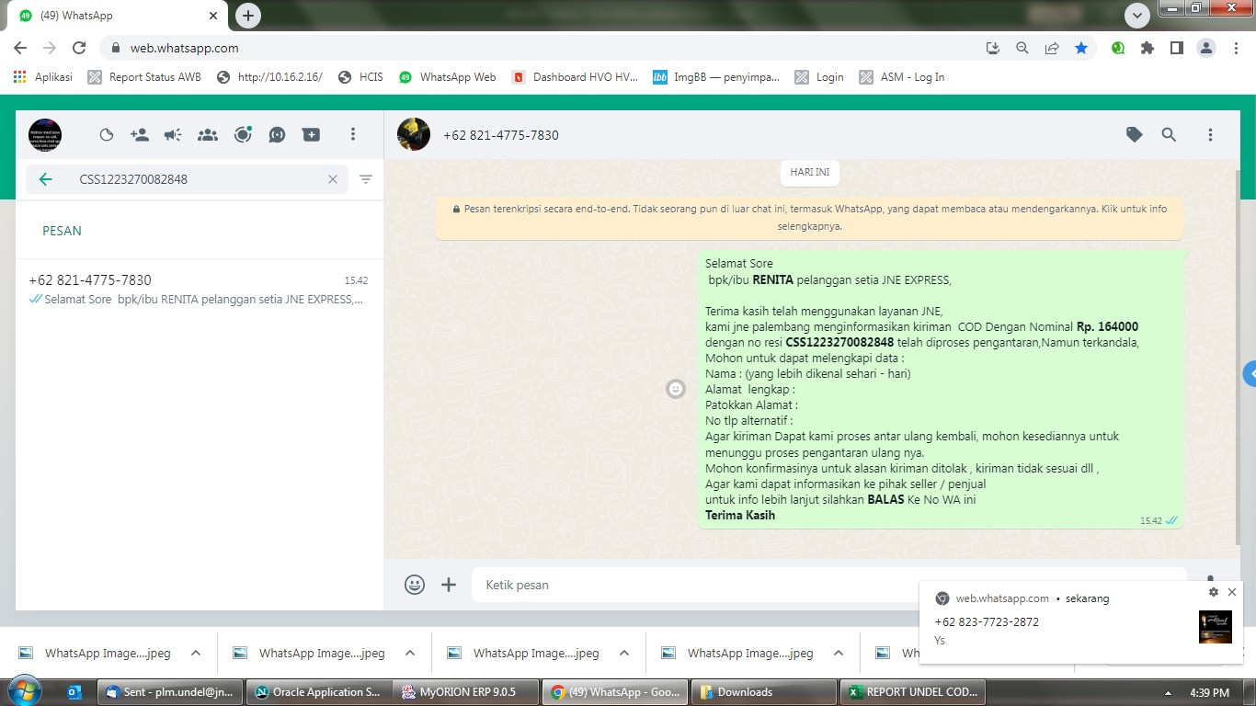This screenshot has height=706, width=1256.
Task: Open the tab search dropdown arrow
Action: coord(1137,16)
